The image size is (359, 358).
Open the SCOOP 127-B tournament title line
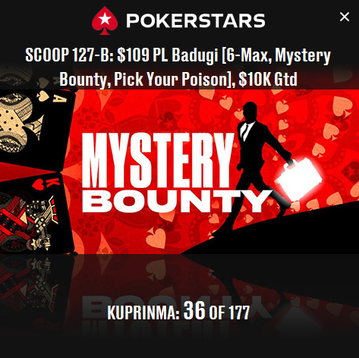point(178,55)
